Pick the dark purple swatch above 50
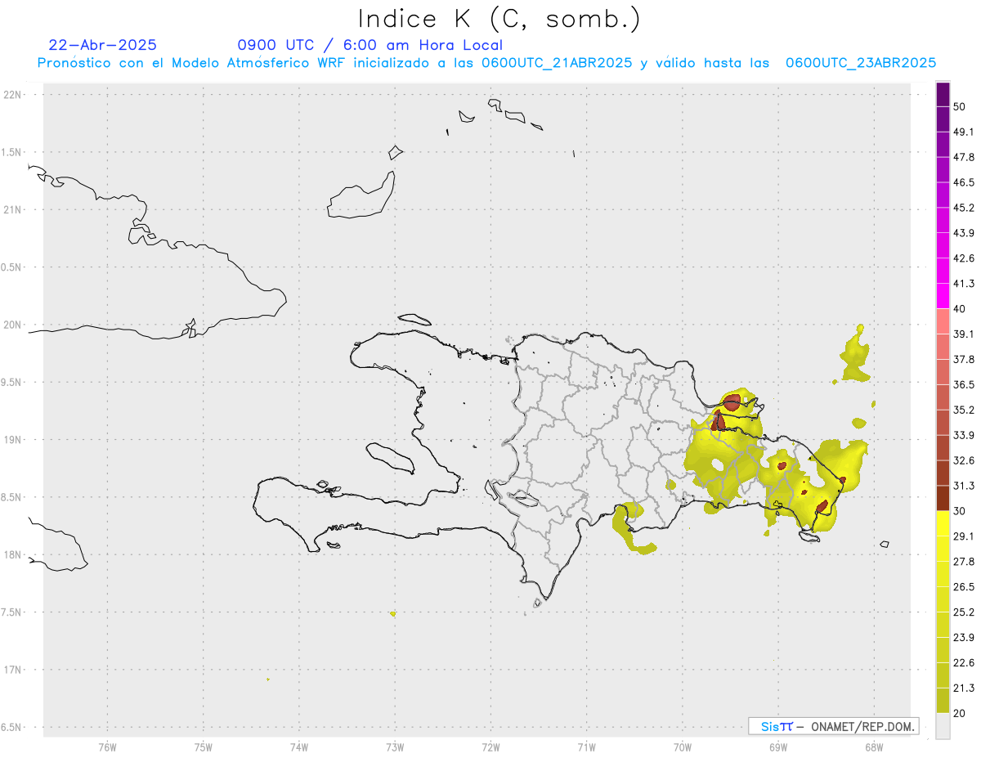This screenshot has width=981, height=758. pos(943,94)
